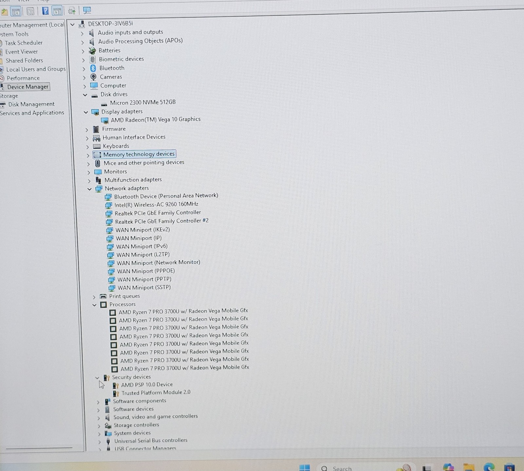
Task: Click the Storage controllers icon
Action: click(108, 426)
